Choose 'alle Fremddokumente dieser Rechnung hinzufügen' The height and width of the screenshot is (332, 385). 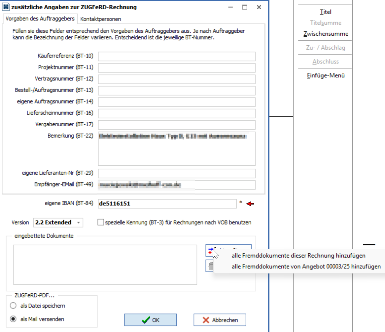[298, 256]
